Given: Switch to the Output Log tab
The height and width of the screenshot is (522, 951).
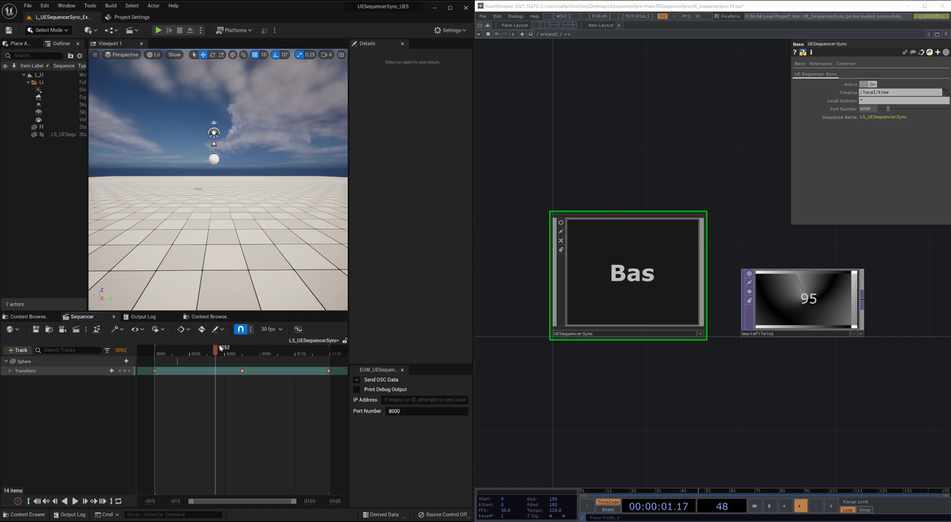Looking at the screenshot, I should point(143,316).
